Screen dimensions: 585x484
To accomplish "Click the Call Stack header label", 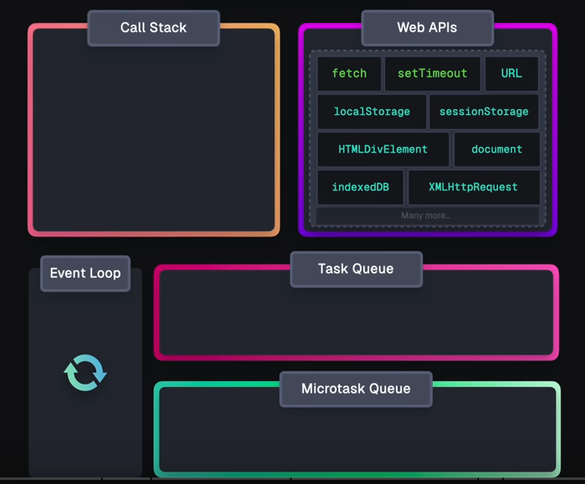I will pyautogui.click(x=153, y=28).
